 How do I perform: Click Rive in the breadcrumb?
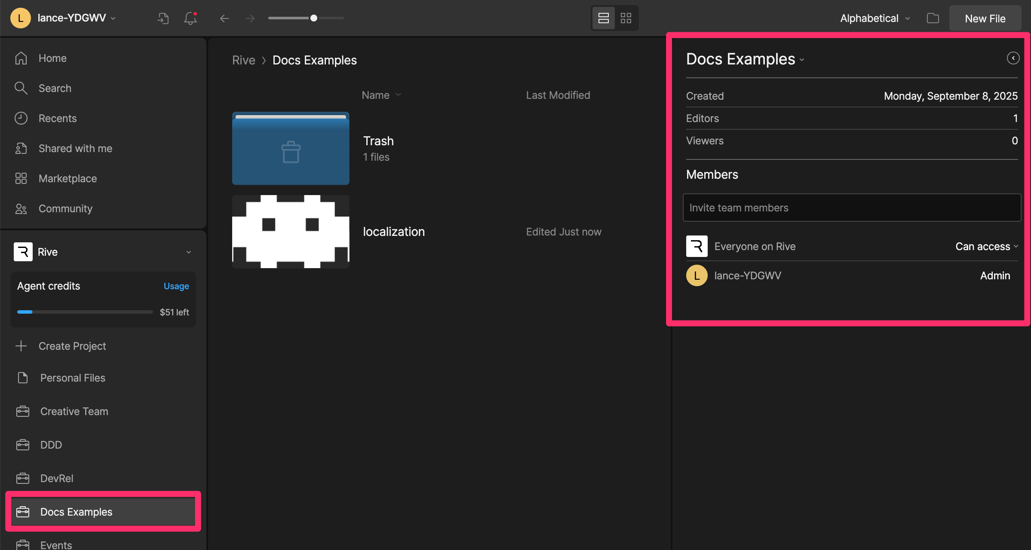(x=243, y=60)
